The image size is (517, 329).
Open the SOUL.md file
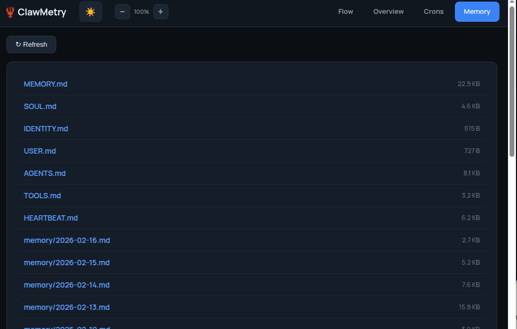tap(40, 106)
